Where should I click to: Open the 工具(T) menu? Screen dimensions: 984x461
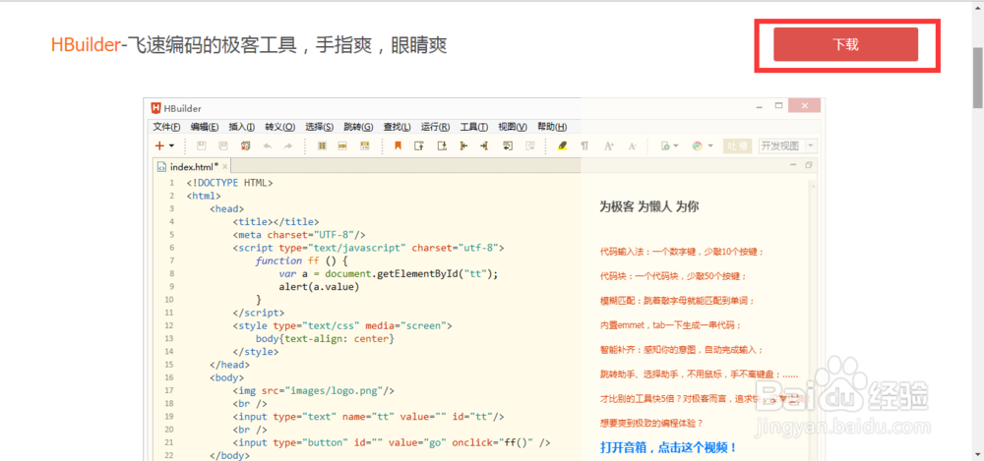click(x=474, y=127)
